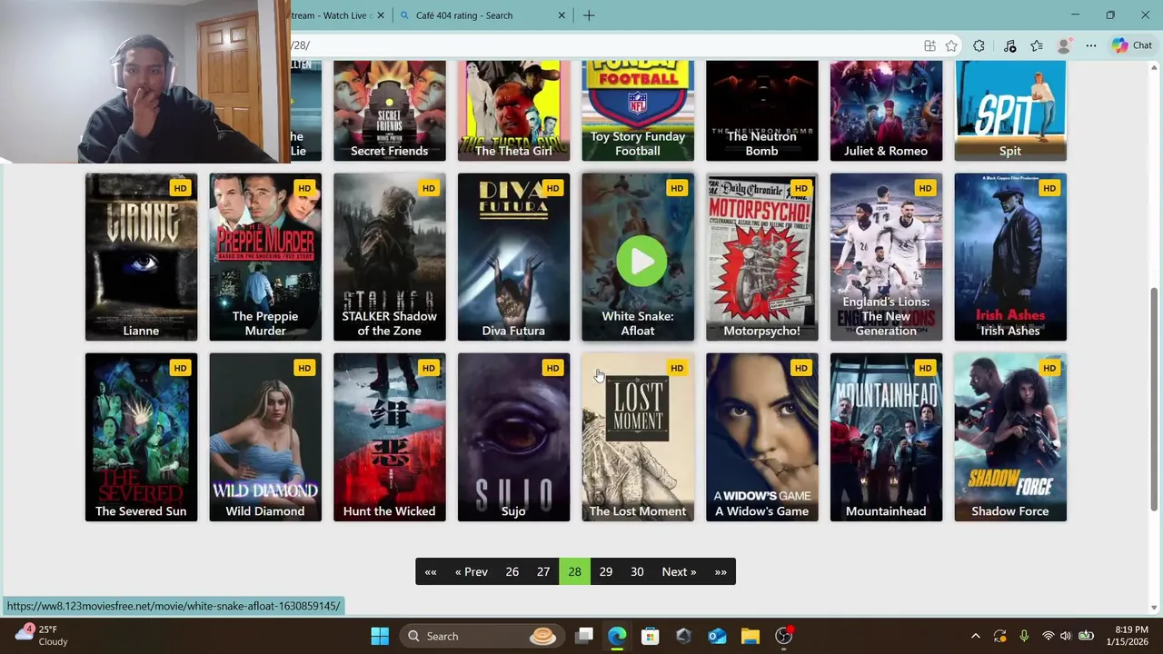Close the Café 404 rating search tab

coord(562,15)
